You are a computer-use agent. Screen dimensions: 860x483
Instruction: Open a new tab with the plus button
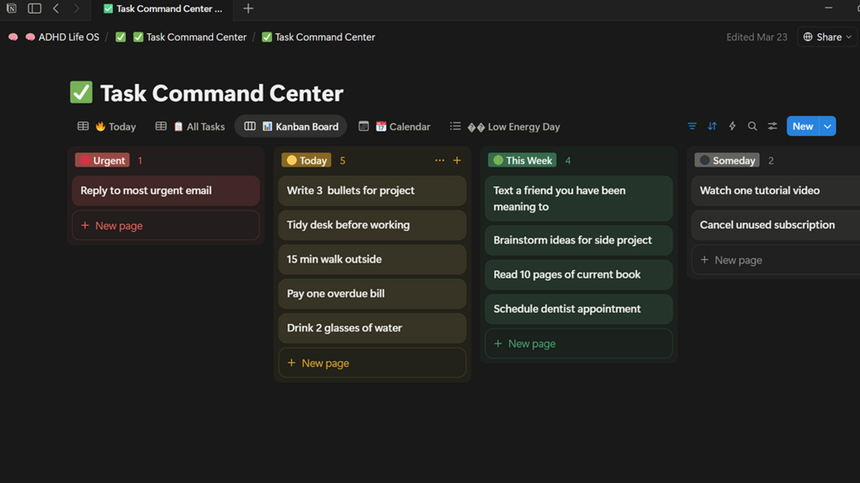248,9
